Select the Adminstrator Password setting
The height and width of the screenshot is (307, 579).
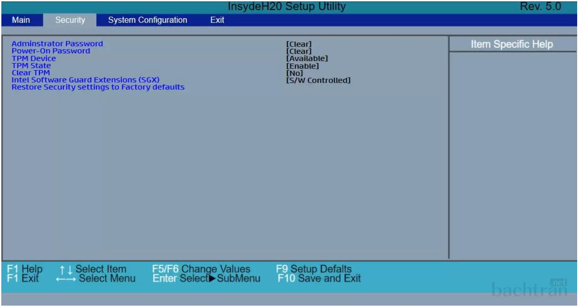coord(57,44)
